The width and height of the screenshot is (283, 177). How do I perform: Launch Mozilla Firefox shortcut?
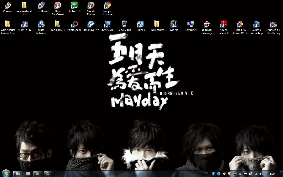tap(91, 9)
